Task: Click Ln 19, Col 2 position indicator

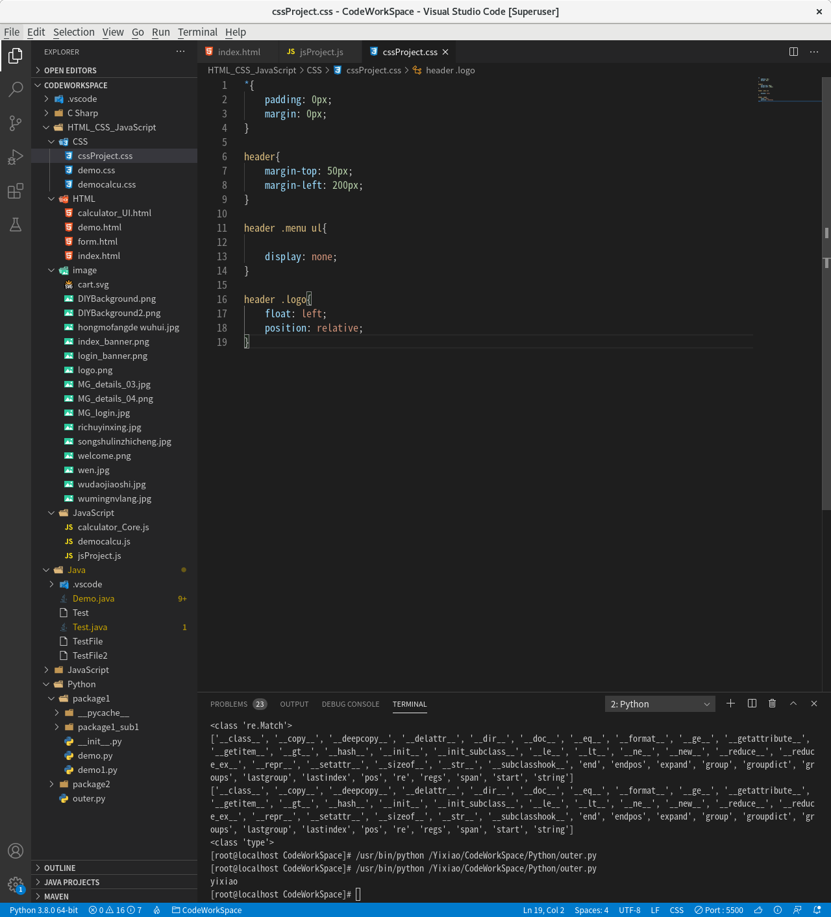Action: (543, 910)
